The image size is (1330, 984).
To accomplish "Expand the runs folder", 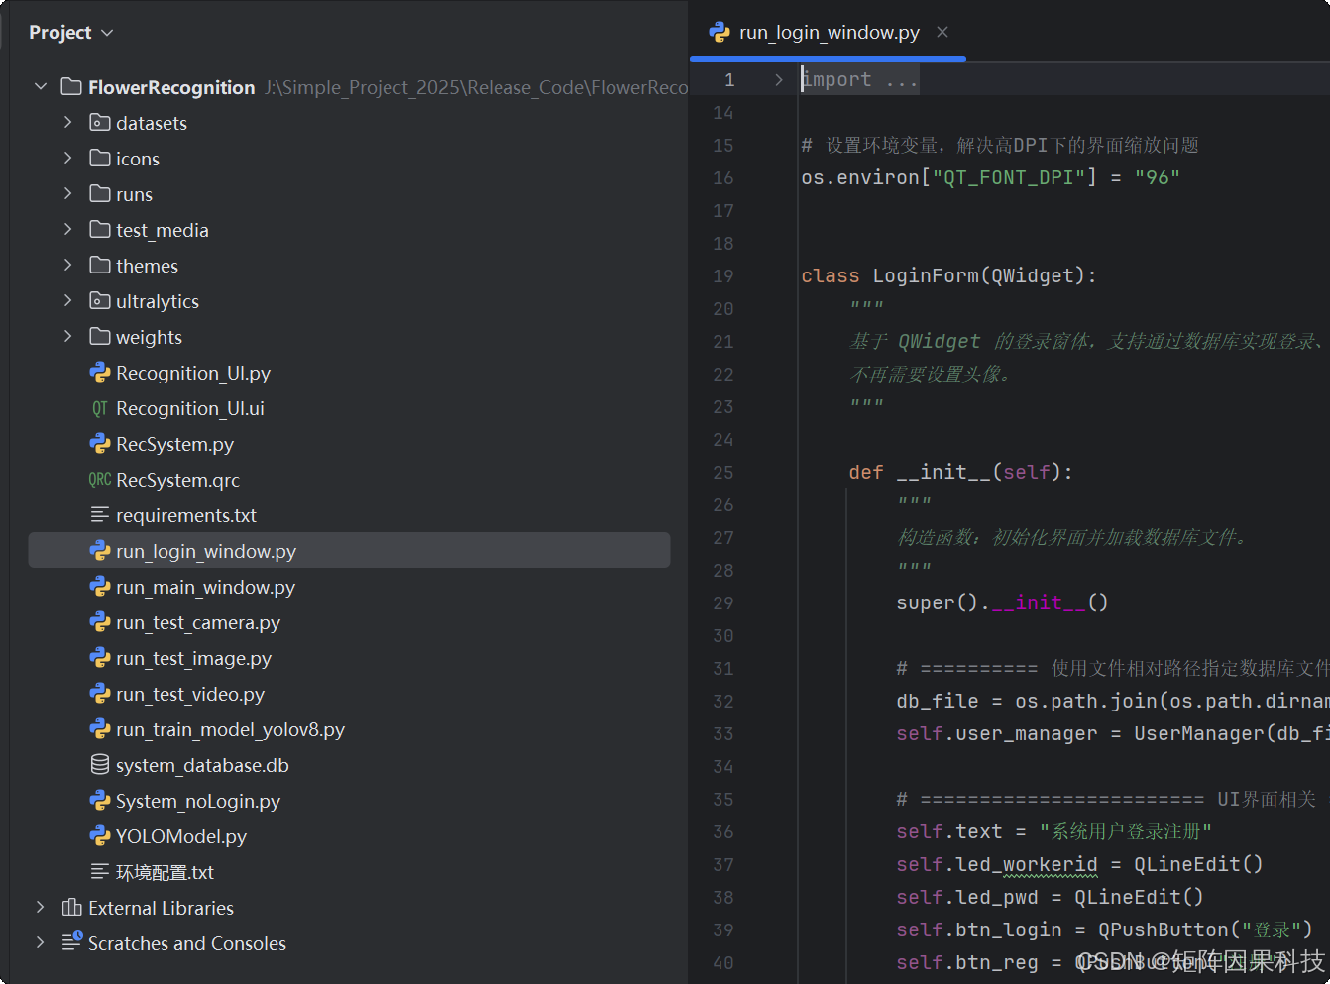I will (67, 194).
